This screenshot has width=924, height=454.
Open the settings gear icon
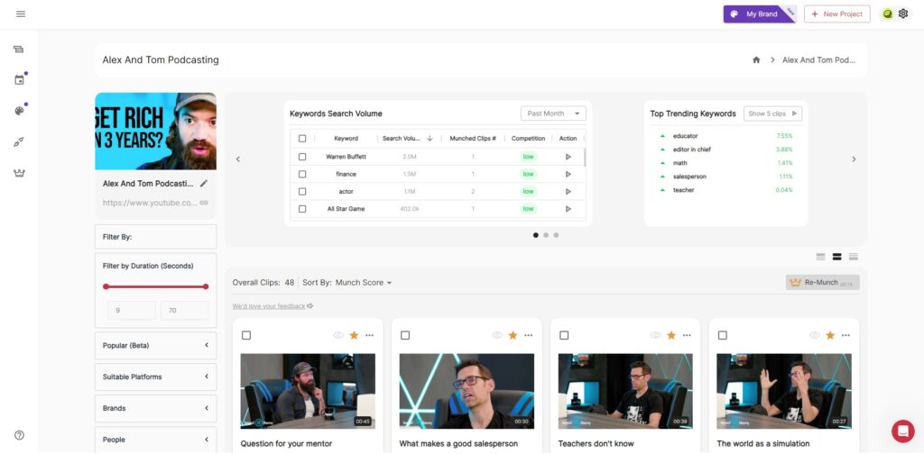point(903,14)
